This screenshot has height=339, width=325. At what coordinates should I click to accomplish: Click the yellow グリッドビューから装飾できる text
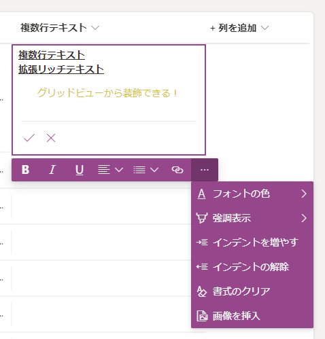(x=107, y=93)
